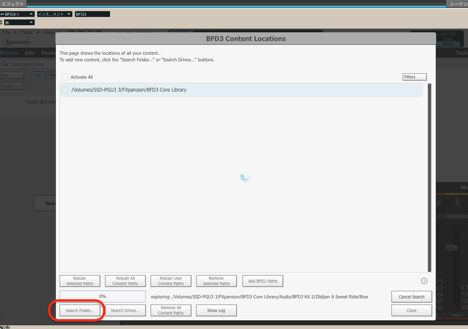Image resolution: width=468 pixels, height=329 pixels.
Task: Open the Tools menu in BFD3
Action: [30, 32]
